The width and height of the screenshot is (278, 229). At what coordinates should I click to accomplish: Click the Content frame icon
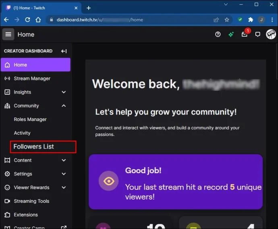coord(7,160)
